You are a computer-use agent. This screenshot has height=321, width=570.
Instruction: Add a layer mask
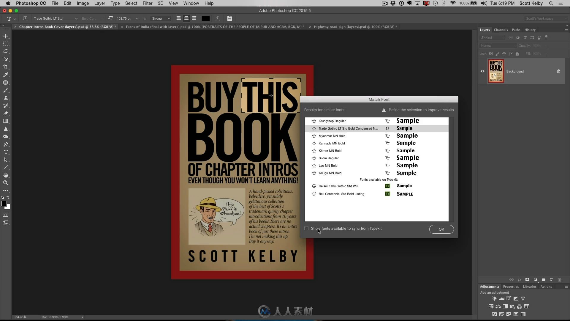(528, 280)
